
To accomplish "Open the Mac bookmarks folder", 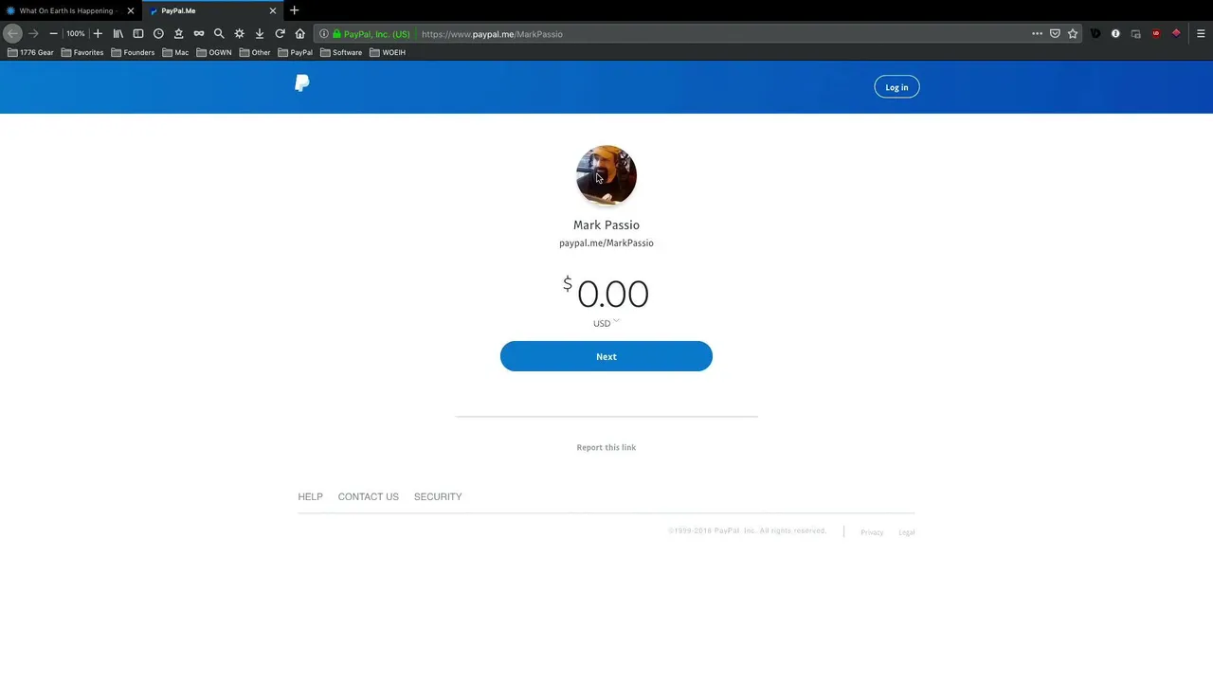I will (x=175, y=52).
